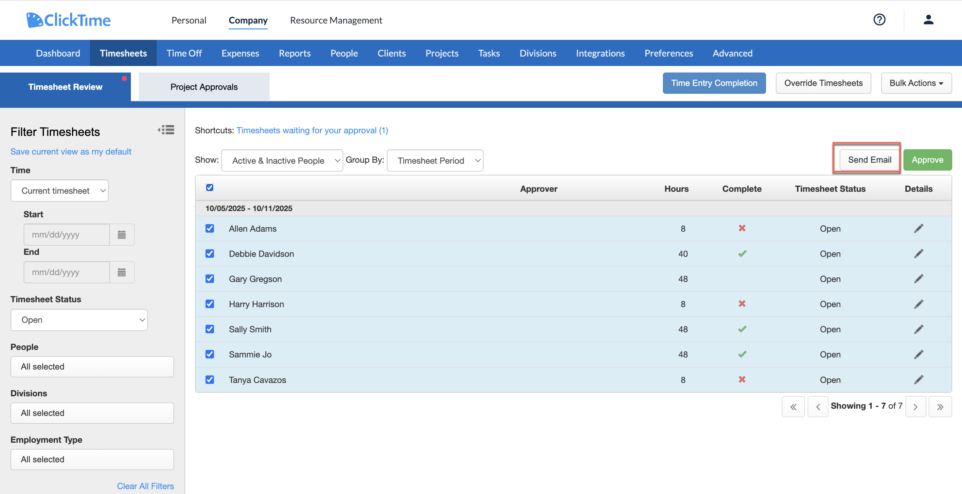The image size is (962, 494).
Task: Click the Send Email button
Action: point(868,159)
